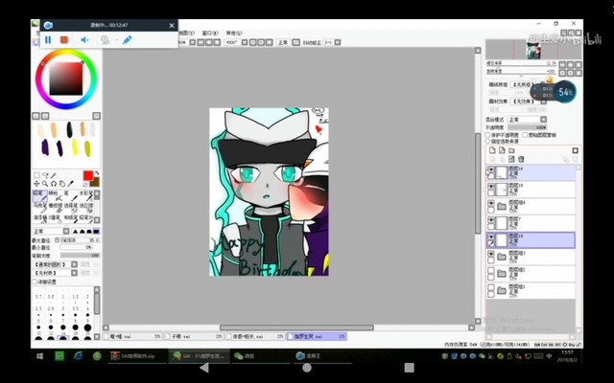Stop the recording with the orange square button
614x383 pixels.
point(64,40)
